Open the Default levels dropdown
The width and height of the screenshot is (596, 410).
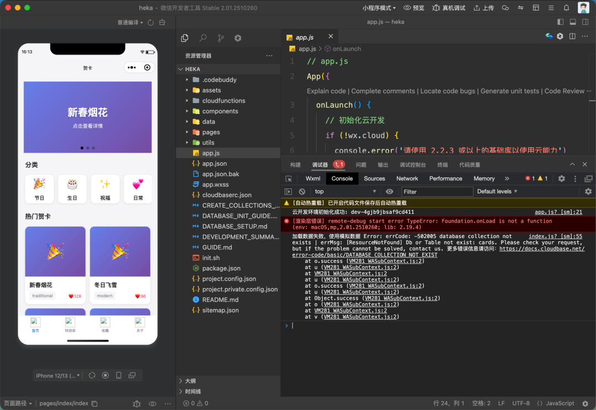coord(497,191)
